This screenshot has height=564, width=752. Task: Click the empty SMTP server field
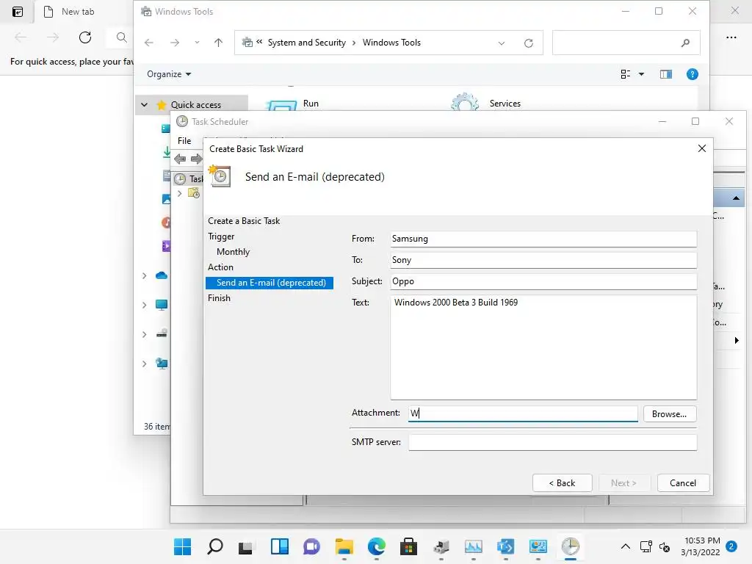[552, 442]
